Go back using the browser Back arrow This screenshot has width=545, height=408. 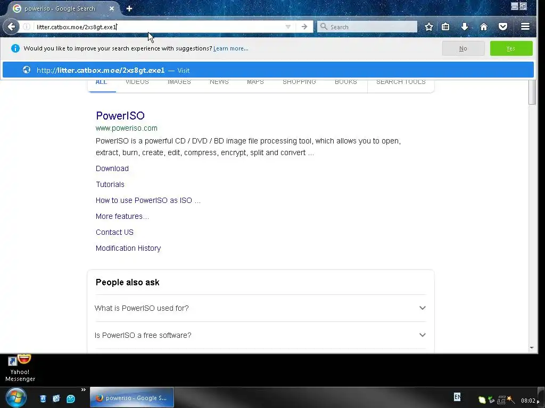pyautogui.click(x=11, y=27)
